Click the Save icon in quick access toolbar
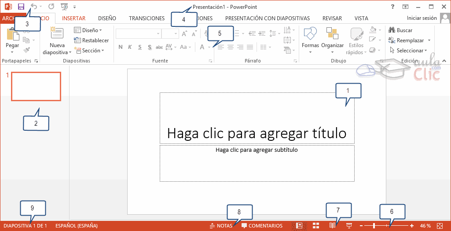The height and width of the screenshot is (231, 451). (21, 7)
